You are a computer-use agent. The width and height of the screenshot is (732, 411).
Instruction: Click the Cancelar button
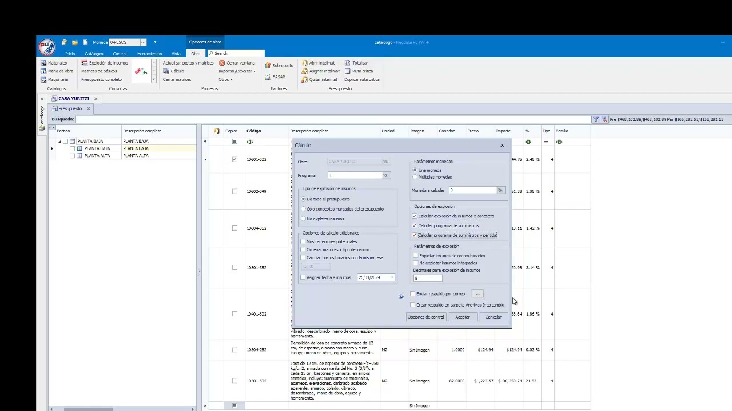(493, 317)
